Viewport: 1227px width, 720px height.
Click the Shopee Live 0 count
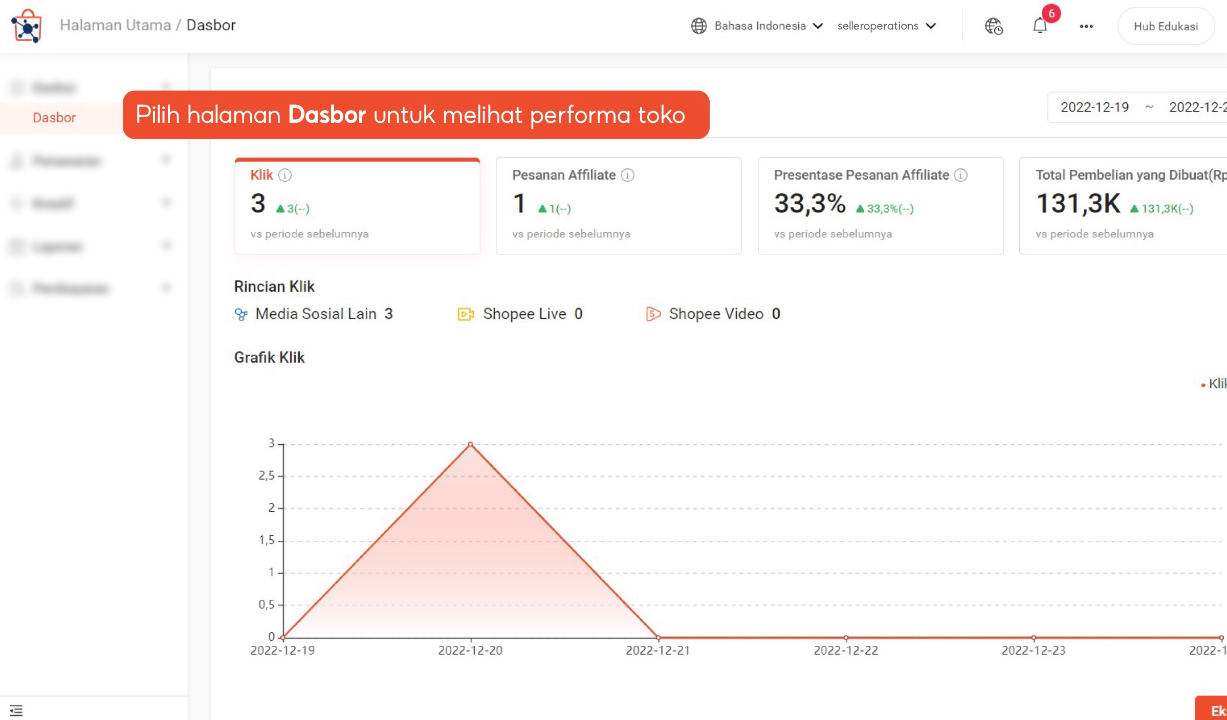coord(578,314)
